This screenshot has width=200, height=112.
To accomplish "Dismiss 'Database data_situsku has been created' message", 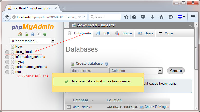I will click(98, 81).
